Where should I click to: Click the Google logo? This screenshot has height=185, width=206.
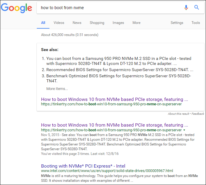16,8
